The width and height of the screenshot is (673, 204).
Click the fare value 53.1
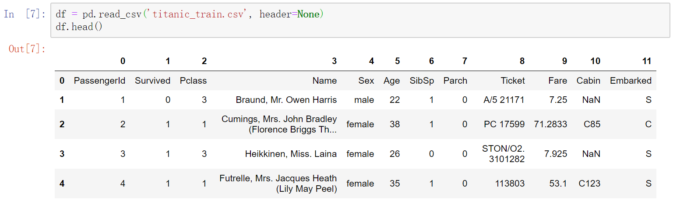coord(558,184)
